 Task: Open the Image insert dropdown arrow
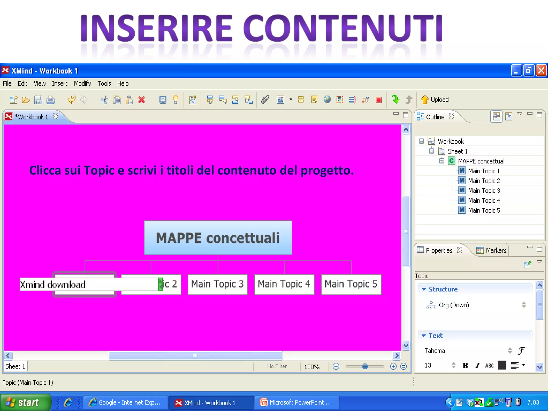(291, 100)
